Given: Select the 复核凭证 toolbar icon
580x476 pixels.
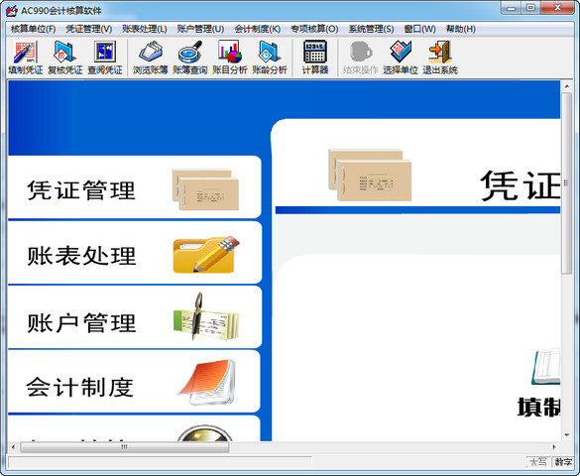Looking at the screenshot, I should [x=65, y=58].
